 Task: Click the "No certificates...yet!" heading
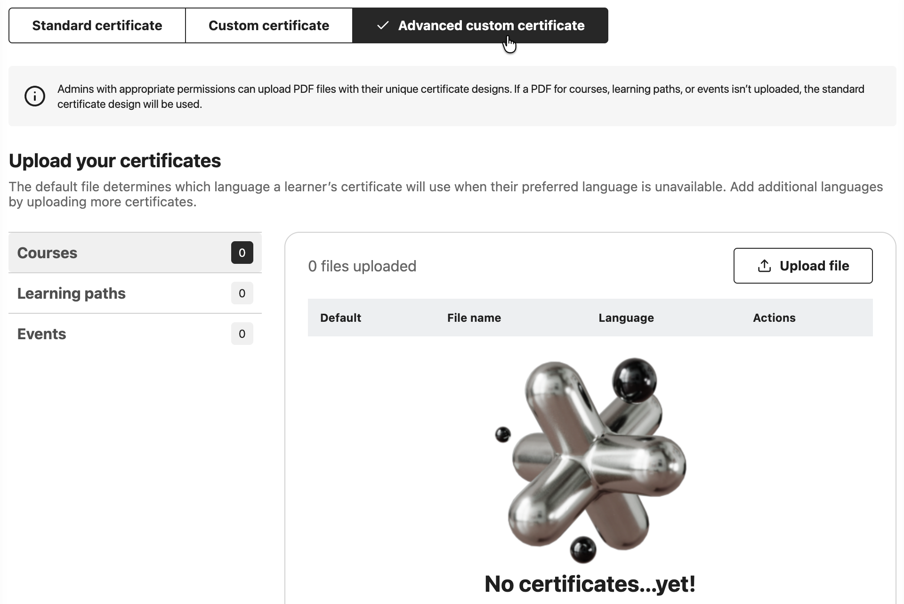[x=590, y=584]
